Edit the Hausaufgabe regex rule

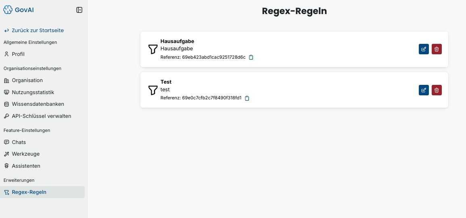(x=424, y=49)
